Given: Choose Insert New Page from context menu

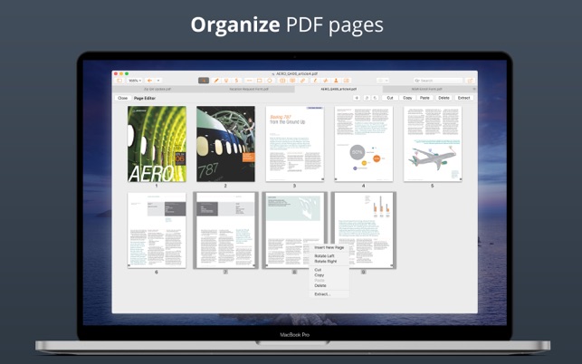Looking at the screenshot, I should (329, 247).
